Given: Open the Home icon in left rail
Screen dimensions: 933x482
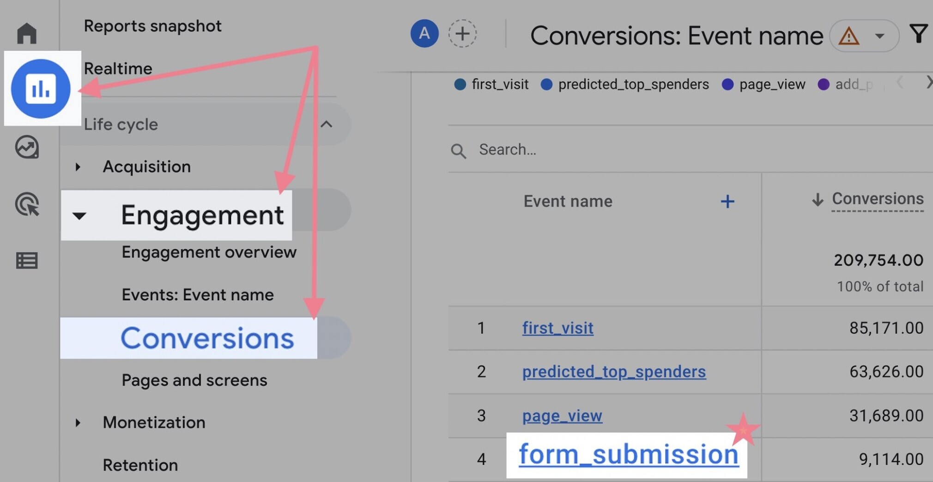Looking at the screenshot, I should click(27, 33).
